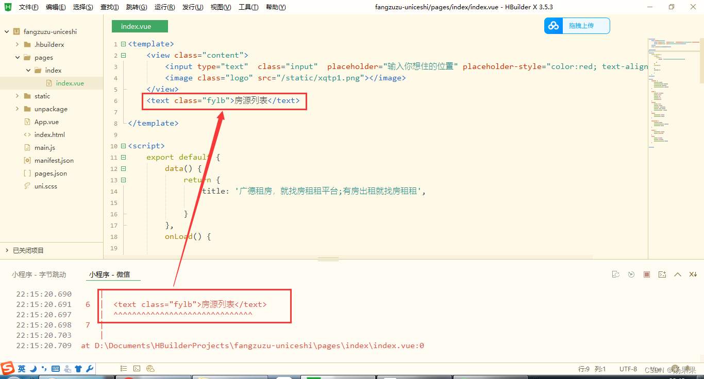
Task: Collapse the pages folder in project tree
Action: click(x=18, y=57)
